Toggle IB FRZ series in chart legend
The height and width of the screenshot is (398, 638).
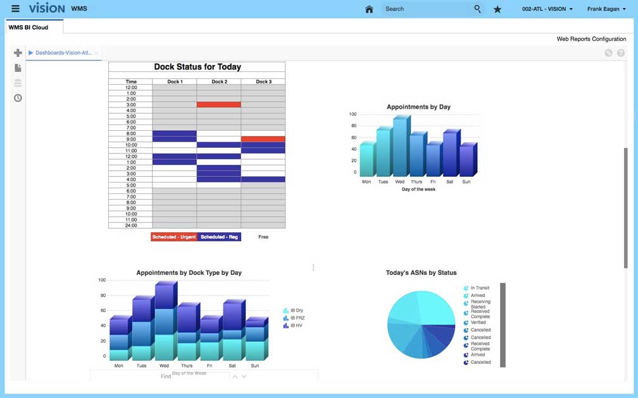click(x=294, y=318)
